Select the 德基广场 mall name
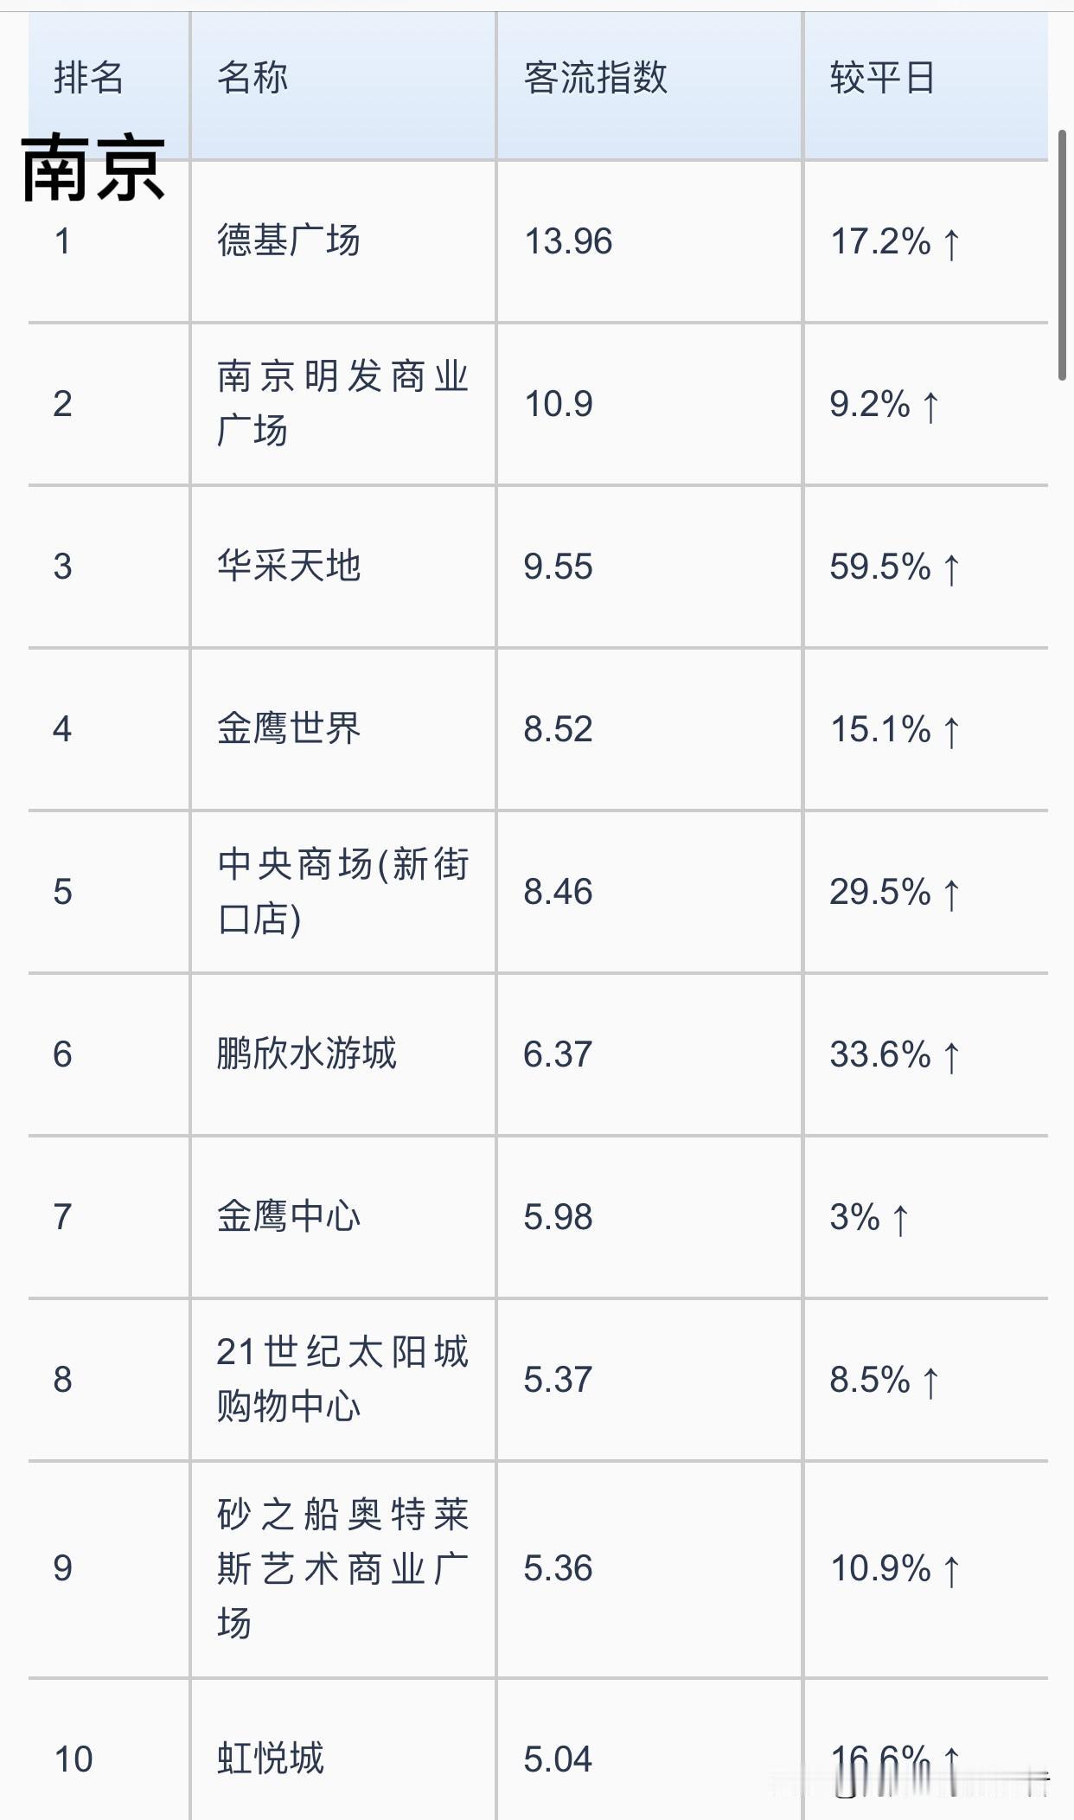Image resolution: width=1074 pixels, height=1820 pixels. coord(289,240)
